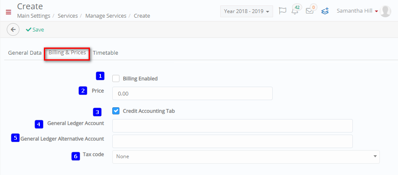Open the hamburger menu icon
Image resolution: width=398 pixels, height=175 pixels.
click(8, 12)
